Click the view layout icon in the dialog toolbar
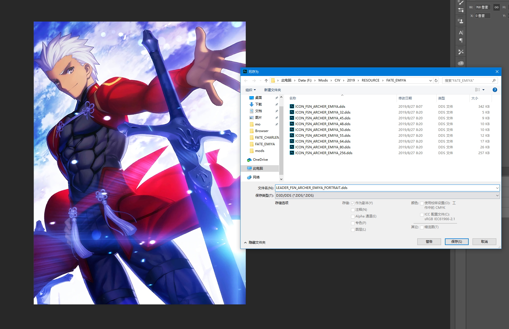Image resolution: width=509 pixels, height=329 pixels. (x=478, y=90)
